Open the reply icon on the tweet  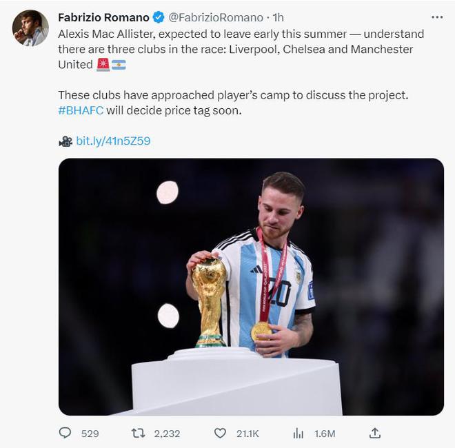65,433
